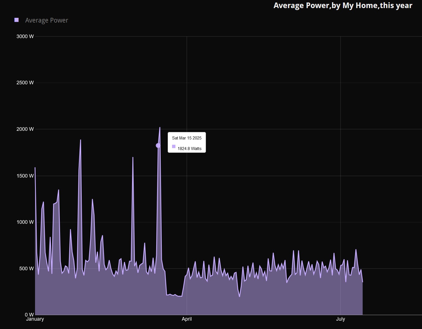Click the 2500 W y-axis label
Viewport: 422px width, 329px height.
25,83
